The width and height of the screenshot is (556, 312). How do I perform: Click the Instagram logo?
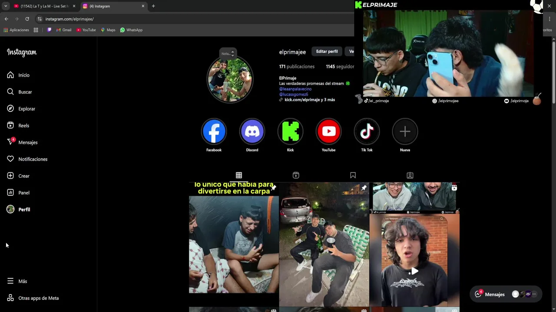click(22, 52)
